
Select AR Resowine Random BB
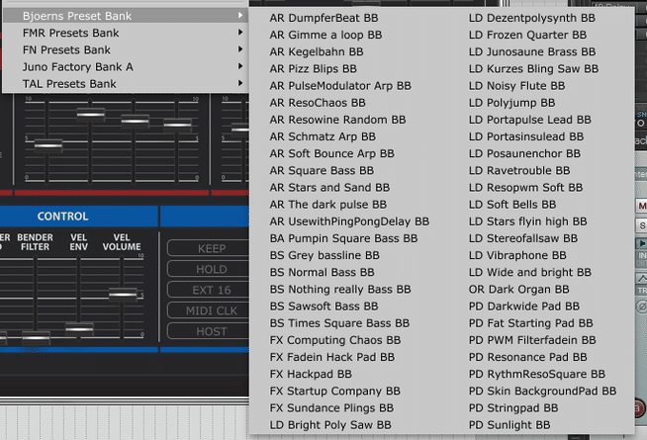tap(337, 120)
